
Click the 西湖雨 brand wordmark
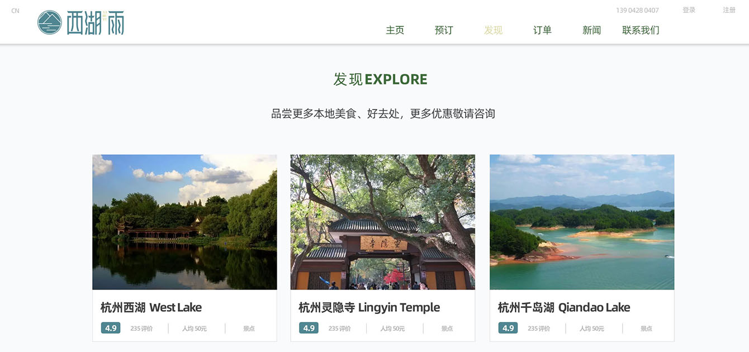tap(95, 23)
